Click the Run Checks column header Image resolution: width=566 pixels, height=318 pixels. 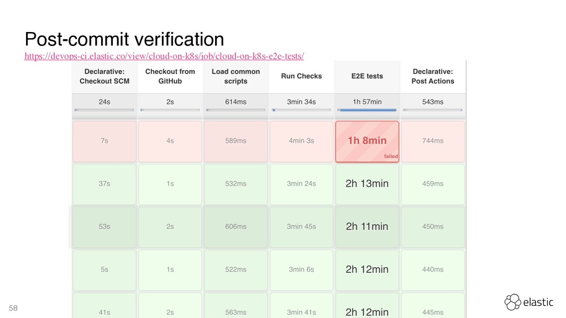pos(301,76)
